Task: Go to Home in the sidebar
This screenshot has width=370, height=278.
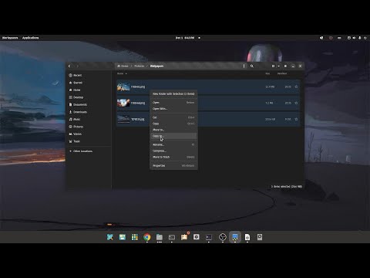Action: 75,90
